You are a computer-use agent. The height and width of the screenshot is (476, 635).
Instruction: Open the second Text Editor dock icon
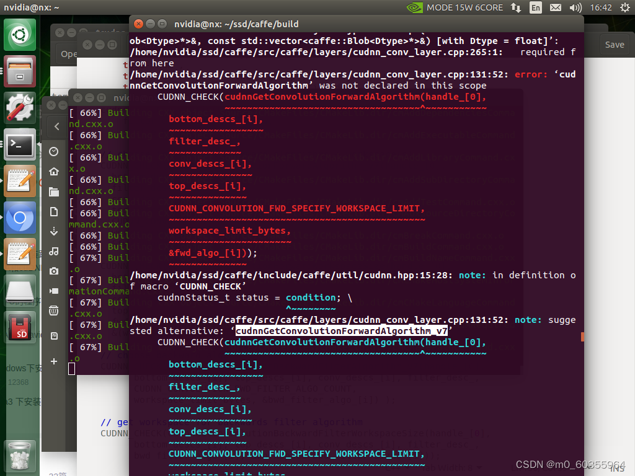(20, 254)
